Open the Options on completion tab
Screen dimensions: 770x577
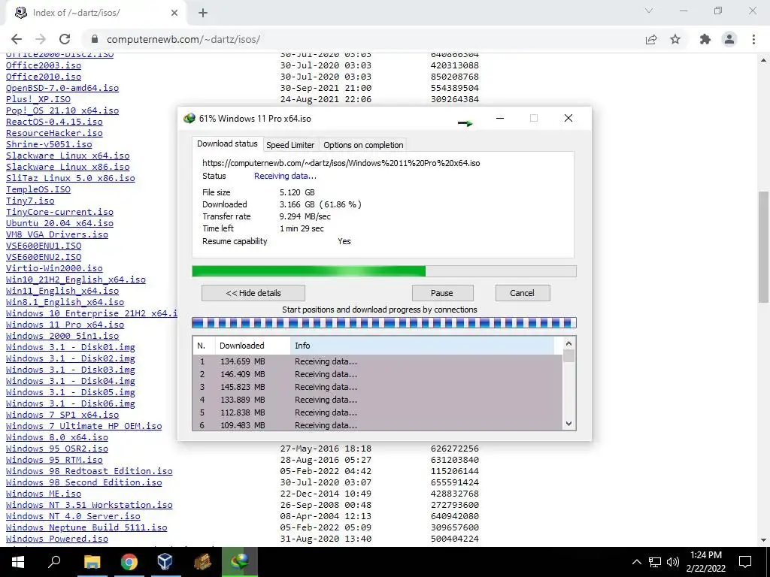[x=363, y=145]
